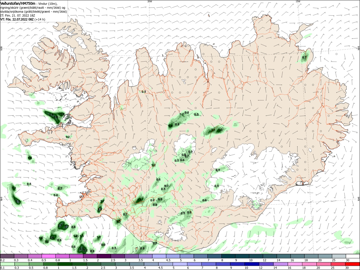Click the 3.2 precipitation value

[18, 201]
